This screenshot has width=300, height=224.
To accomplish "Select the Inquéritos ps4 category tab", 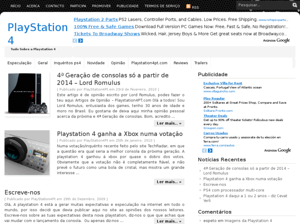I will [x=67, y=63].
